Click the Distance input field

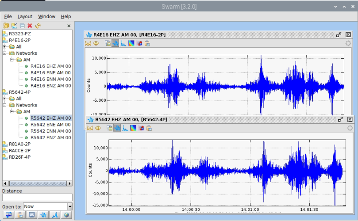(x=37, y=198)
